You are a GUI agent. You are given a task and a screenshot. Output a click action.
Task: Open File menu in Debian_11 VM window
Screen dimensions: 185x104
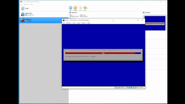click(64, 23)
